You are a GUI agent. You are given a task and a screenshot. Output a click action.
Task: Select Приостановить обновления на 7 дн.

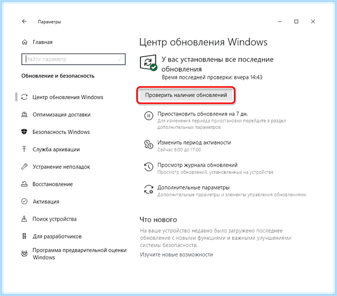pos(202,114)
